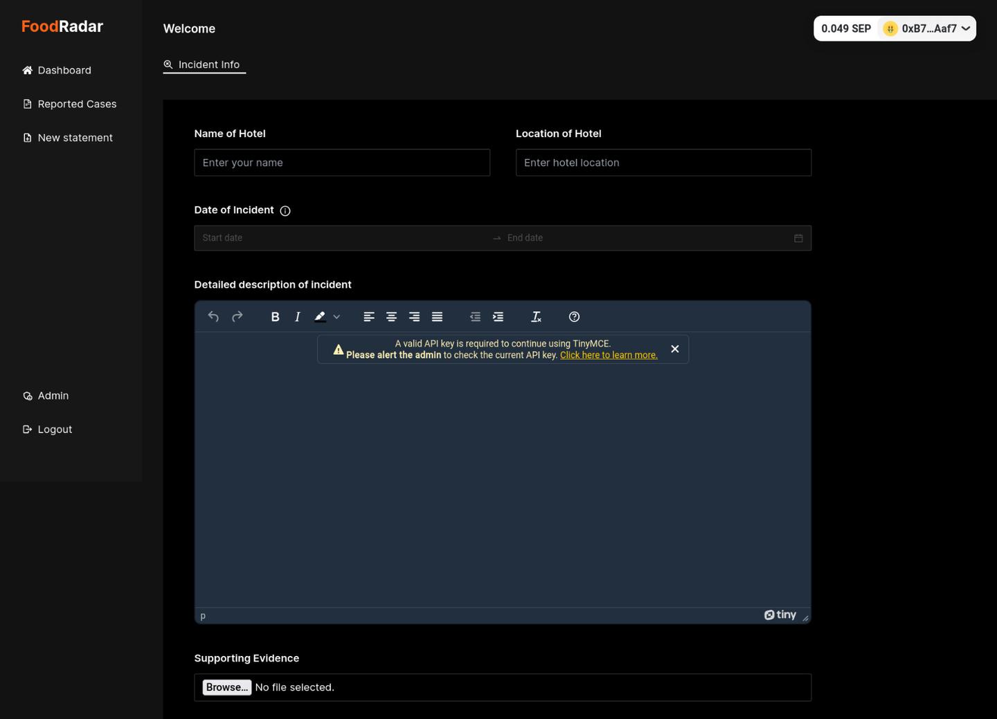Grab the editor resize handle
997x719 pixels.
(x=805, y=618)
